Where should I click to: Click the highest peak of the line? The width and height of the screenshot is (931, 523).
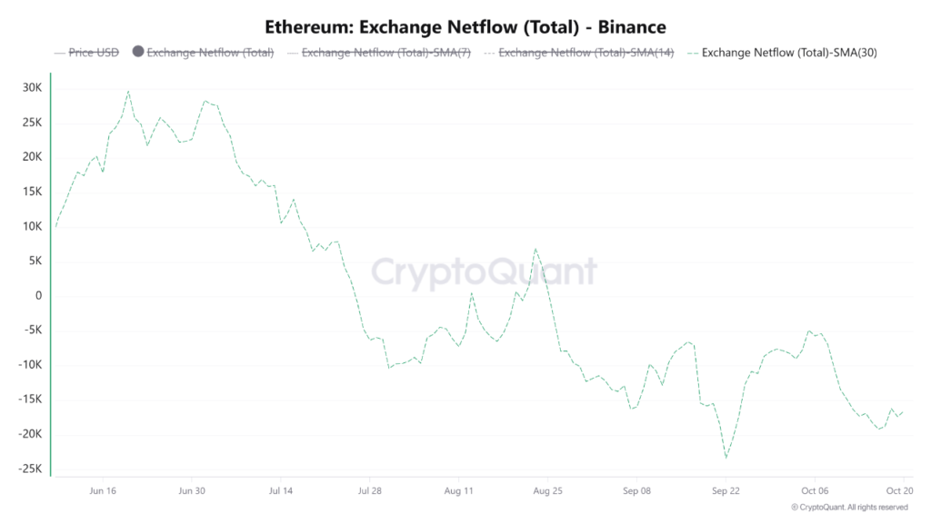(x=128, y=91)
